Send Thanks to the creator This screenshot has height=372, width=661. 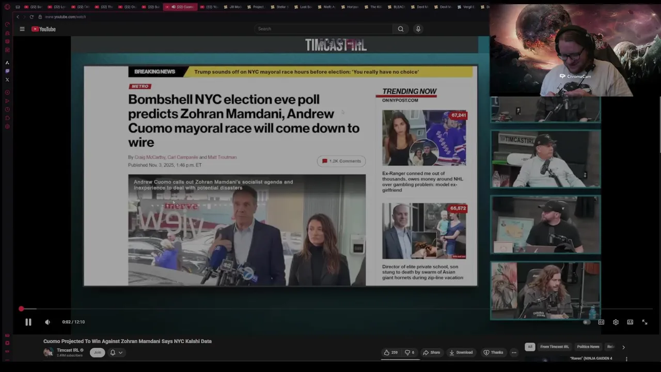coord(493,352)
